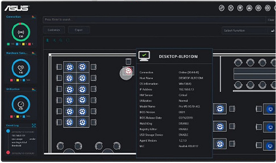Open the people/users icon in the top bar
The height and width of the screenshot is (163, 276).
249,8
